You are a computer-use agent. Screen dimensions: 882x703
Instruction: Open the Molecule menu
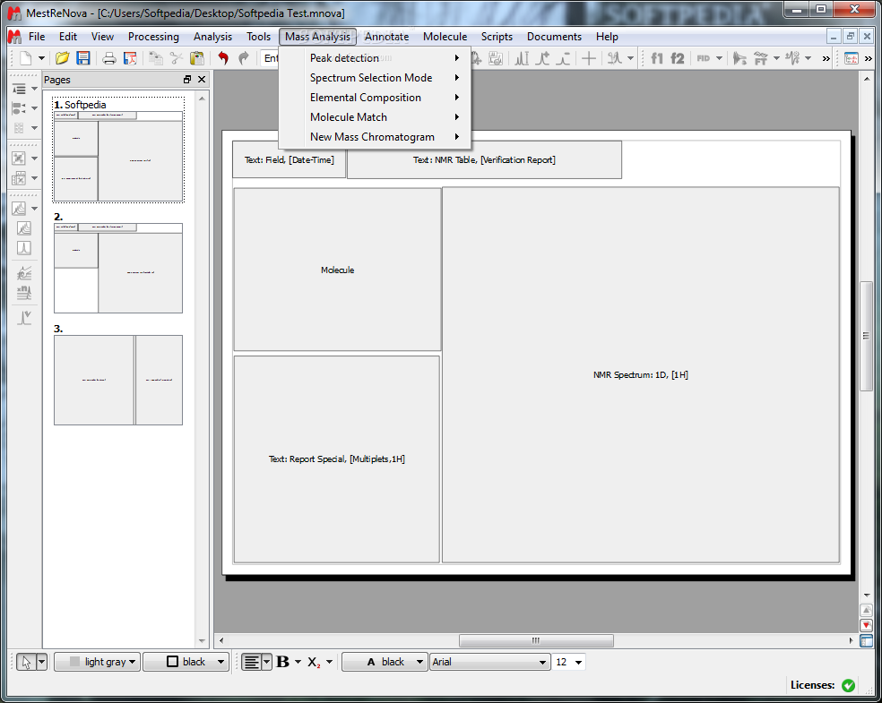(x=445, y=37)
